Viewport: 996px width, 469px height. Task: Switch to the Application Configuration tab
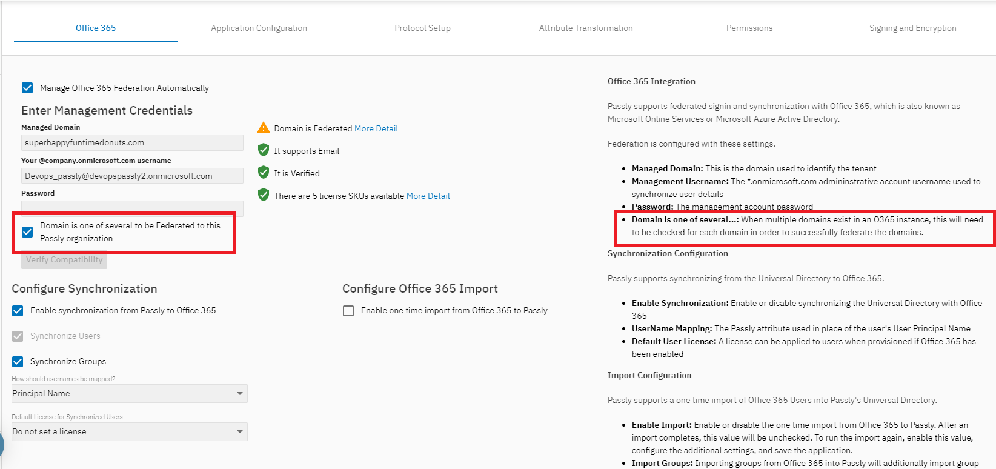click(x=259, y=28)
